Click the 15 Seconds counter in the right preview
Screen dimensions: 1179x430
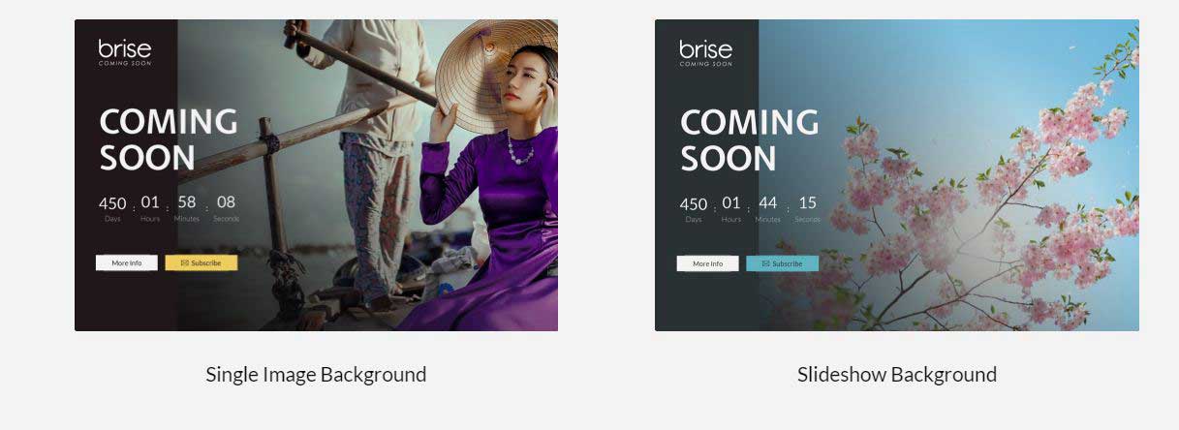(807, 208)
